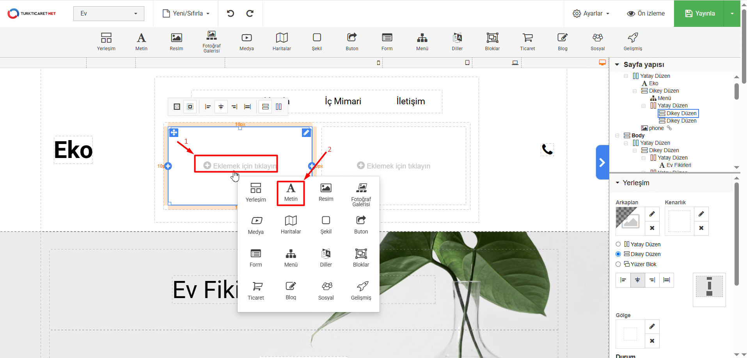Choose the Yüzer Blok radio option
Viewport: 747px width, 358px height.
[618, 264]
